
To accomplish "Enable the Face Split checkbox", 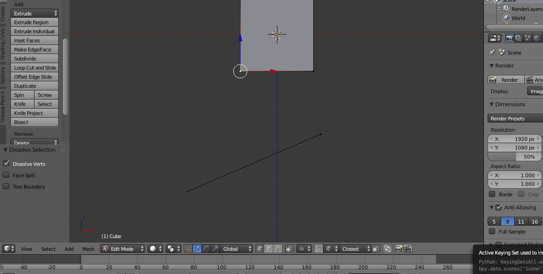I will [6, 175].
